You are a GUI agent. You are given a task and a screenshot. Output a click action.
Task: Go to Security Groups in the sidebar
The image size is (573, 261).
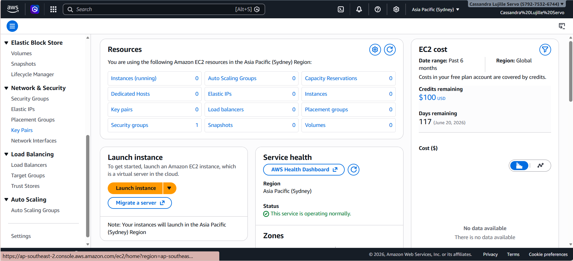30,99
